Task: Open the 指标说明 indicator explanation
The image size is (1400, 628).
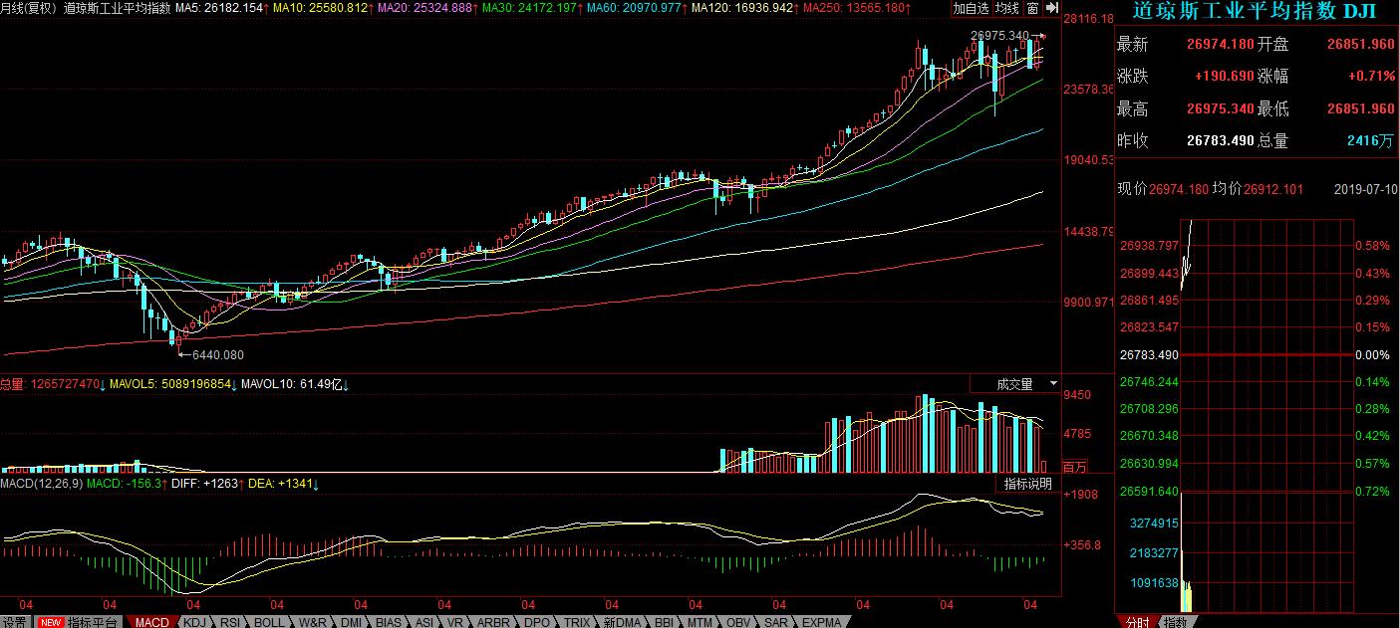Action: [x=1027, y=484]
